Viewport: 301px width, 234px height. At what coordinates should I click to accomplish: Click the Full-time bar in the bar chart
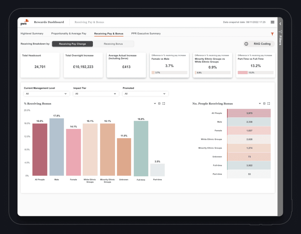click(x=141, y=148)
